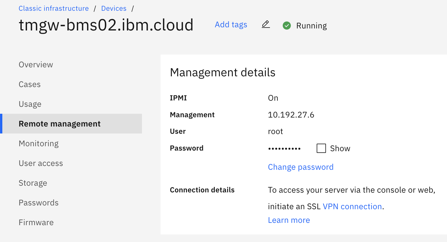Screen dimensions: 447x242
Task: Click the green Running status icon
Action: (287, 26)
